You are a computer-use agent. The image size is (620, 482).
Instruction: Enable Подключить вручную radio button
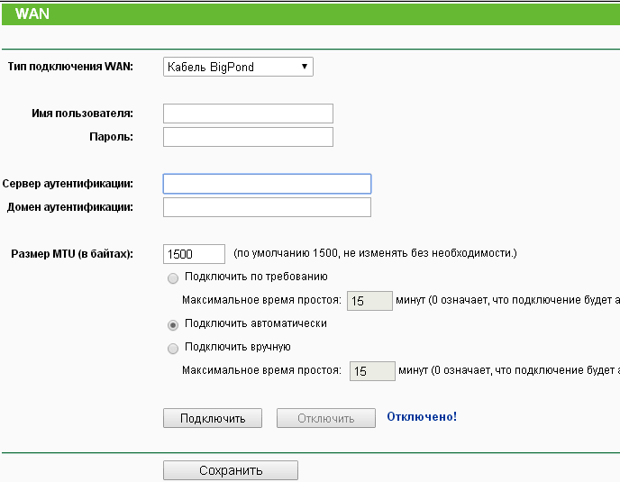point(173,349)
